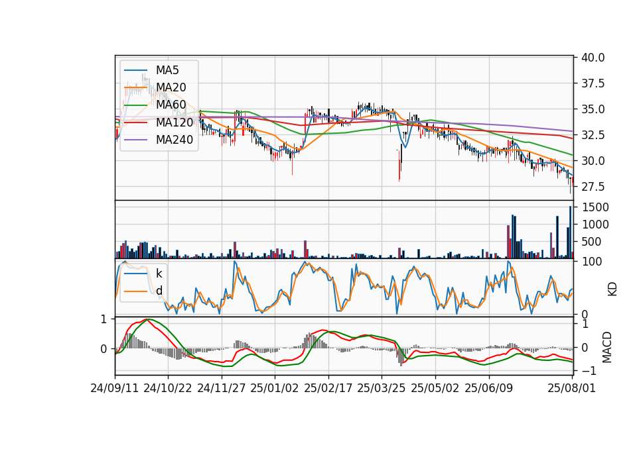Click the blue MA5 legend line swatch

(135, 71)
